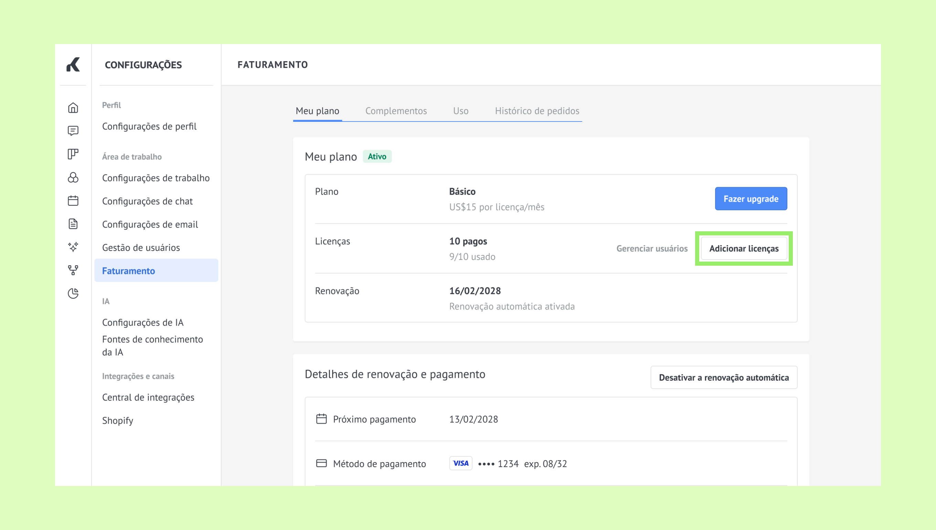Click the US$15 por licença/mês price
This screenshot has width=936, height=530.
(x=497, y=207)
